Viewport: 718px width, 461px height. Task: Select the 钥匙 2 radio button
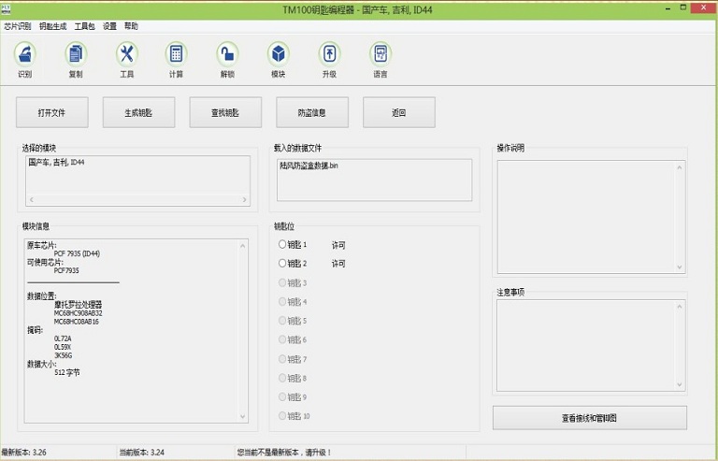(x=282, y=264)
